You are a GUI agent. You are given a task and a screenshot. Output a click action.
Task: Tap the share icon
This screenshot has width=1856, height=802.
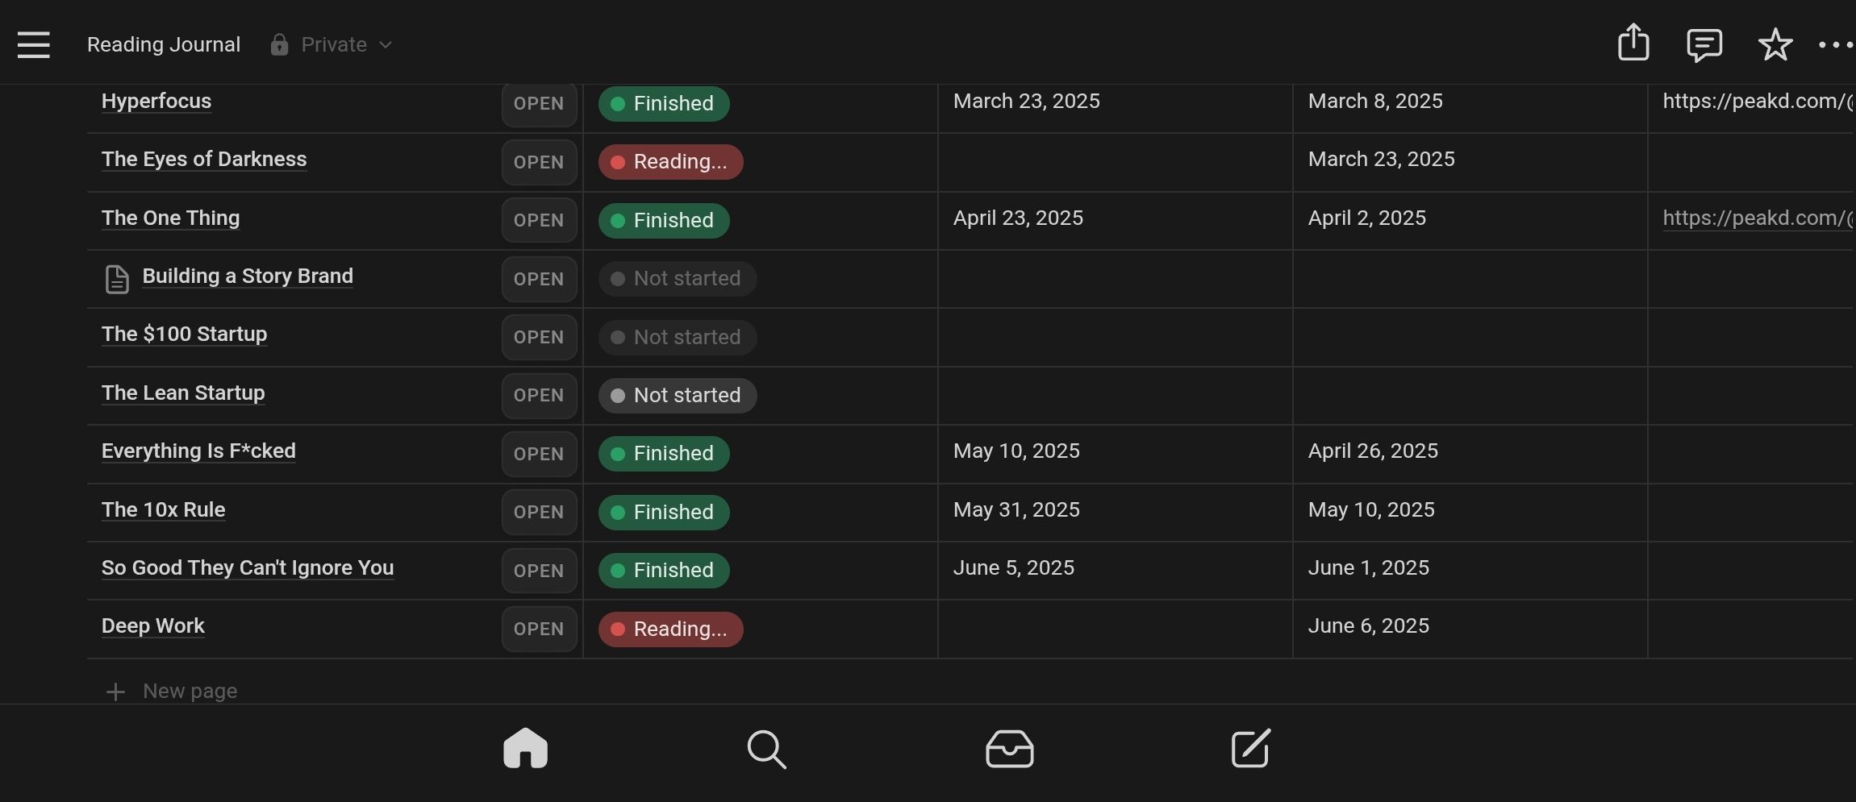coord(1633,42)
